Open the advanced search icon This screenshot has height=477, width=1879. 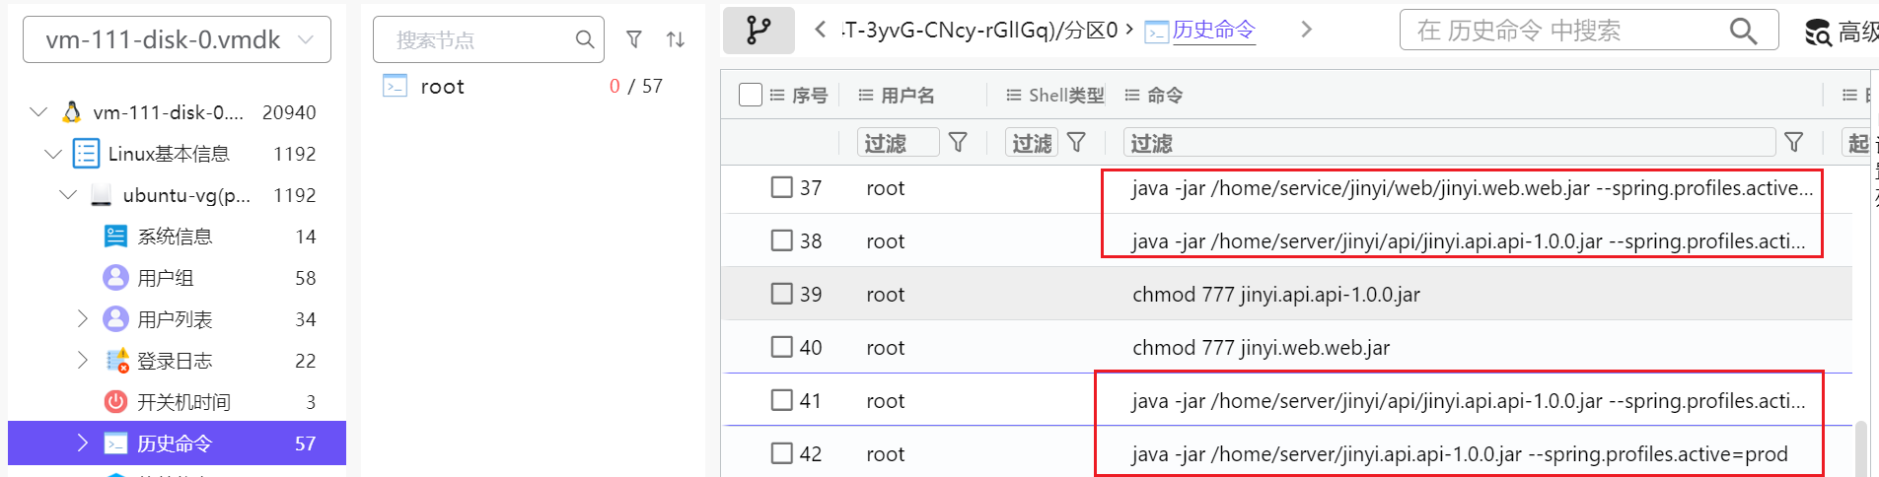click(x=1818, y=33)
